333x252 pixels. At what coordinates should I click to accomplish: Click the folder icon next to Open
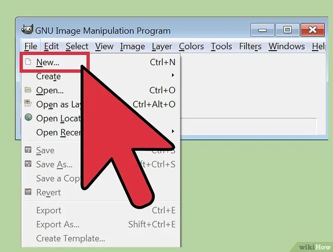point(28,90)
